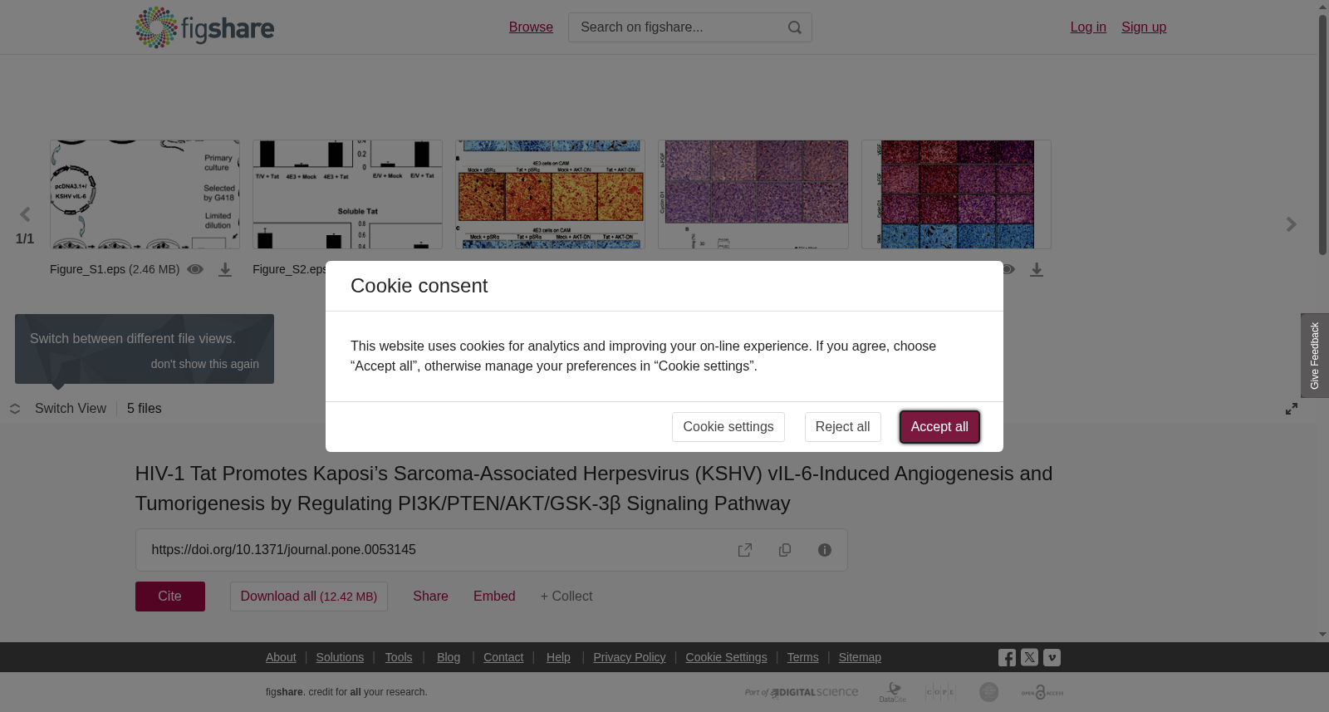Screen dimensions: 1329x712
Task: Click Reject all cookies
Action: tap(842, 427)
